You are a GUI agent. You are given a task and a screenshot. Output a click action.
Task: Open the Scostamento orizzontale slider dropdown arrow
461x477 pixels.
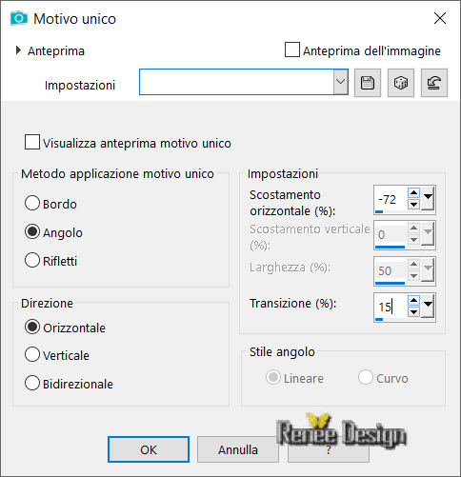(x=428, y=199)
